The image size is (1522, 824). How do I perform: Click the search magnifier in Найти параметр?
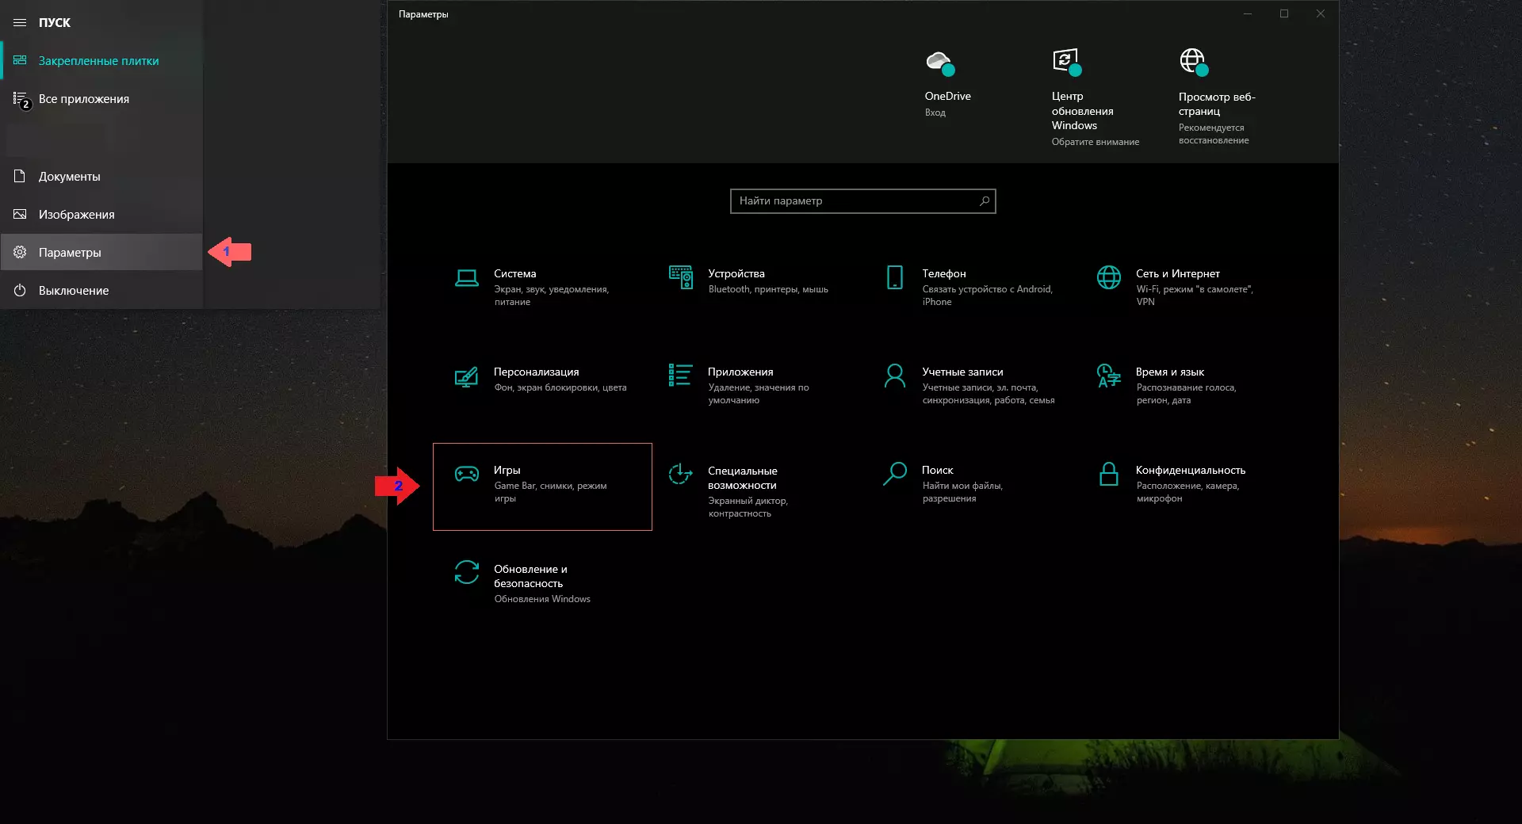(984, 201)
